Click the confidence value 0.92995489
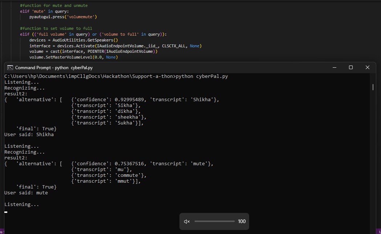The image size is (381, 234). [x=129, y=100]
